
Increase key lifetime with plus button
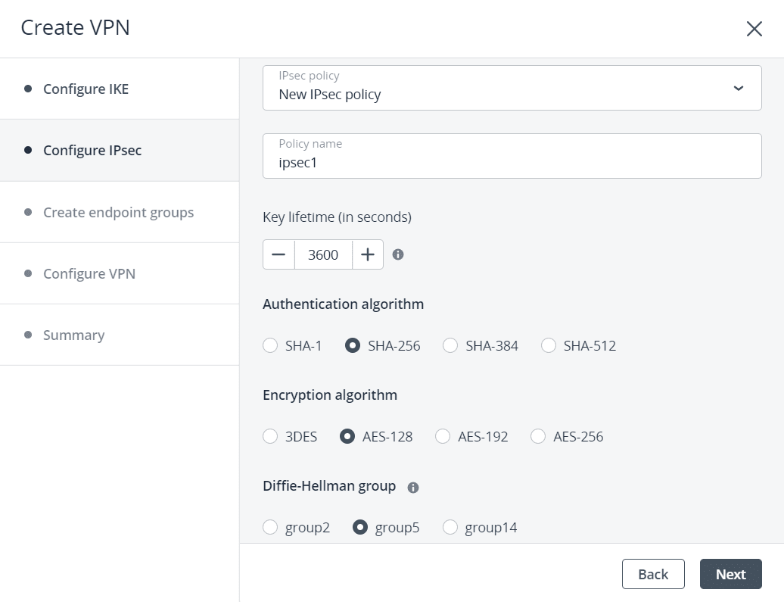tap(368, 254)
